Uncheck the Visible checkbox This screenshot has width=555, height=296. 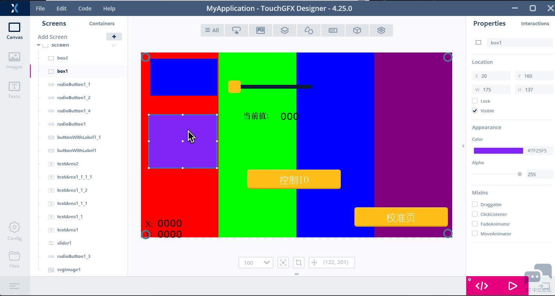(475, 110)
